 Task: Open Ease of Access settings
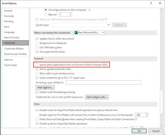click(x=11, y=38)
